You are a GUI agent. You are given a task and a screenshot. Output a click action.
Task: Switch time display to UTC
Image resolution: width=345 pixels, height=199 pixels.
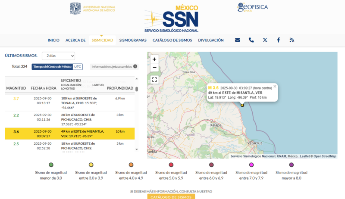78,66
